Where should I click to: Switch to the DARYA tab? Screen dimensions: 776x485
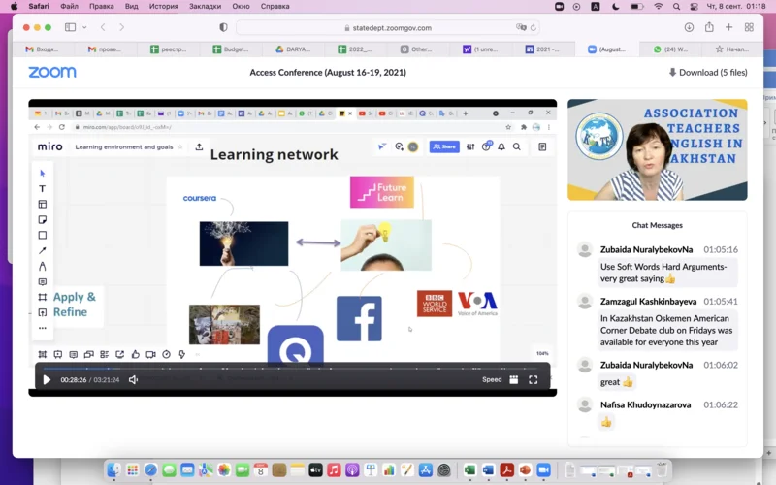[x=293, y=49]
